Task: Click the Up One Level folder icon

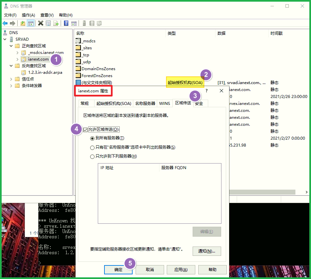Action: pyautogui.click(x=23, y=23)
